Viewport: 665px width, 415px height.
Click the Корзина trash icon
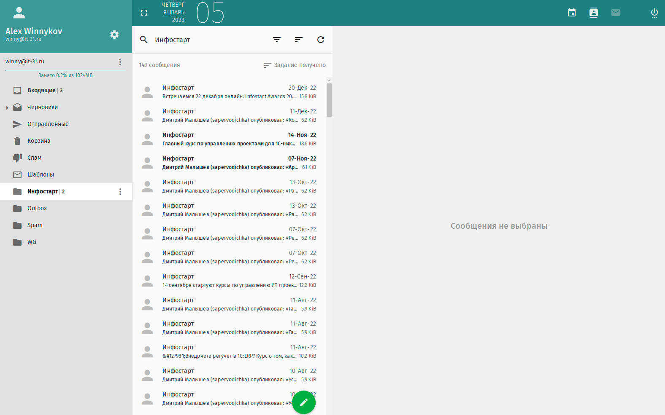17,141
